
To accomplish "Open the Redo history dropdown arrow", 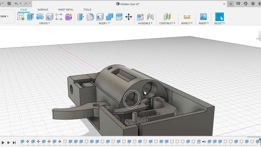I will (x=30, y=4).
